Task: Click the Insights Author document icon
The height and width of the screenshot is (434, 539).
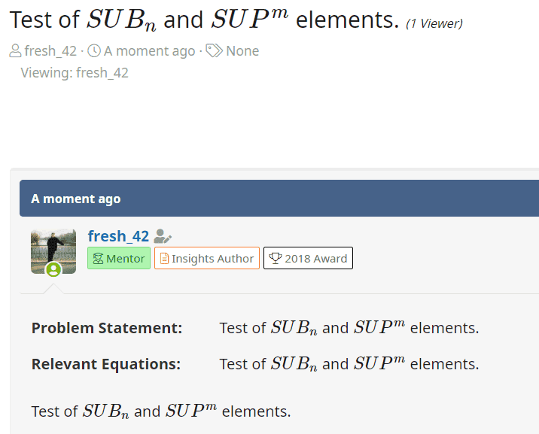Action: click(x=164, y=259)
